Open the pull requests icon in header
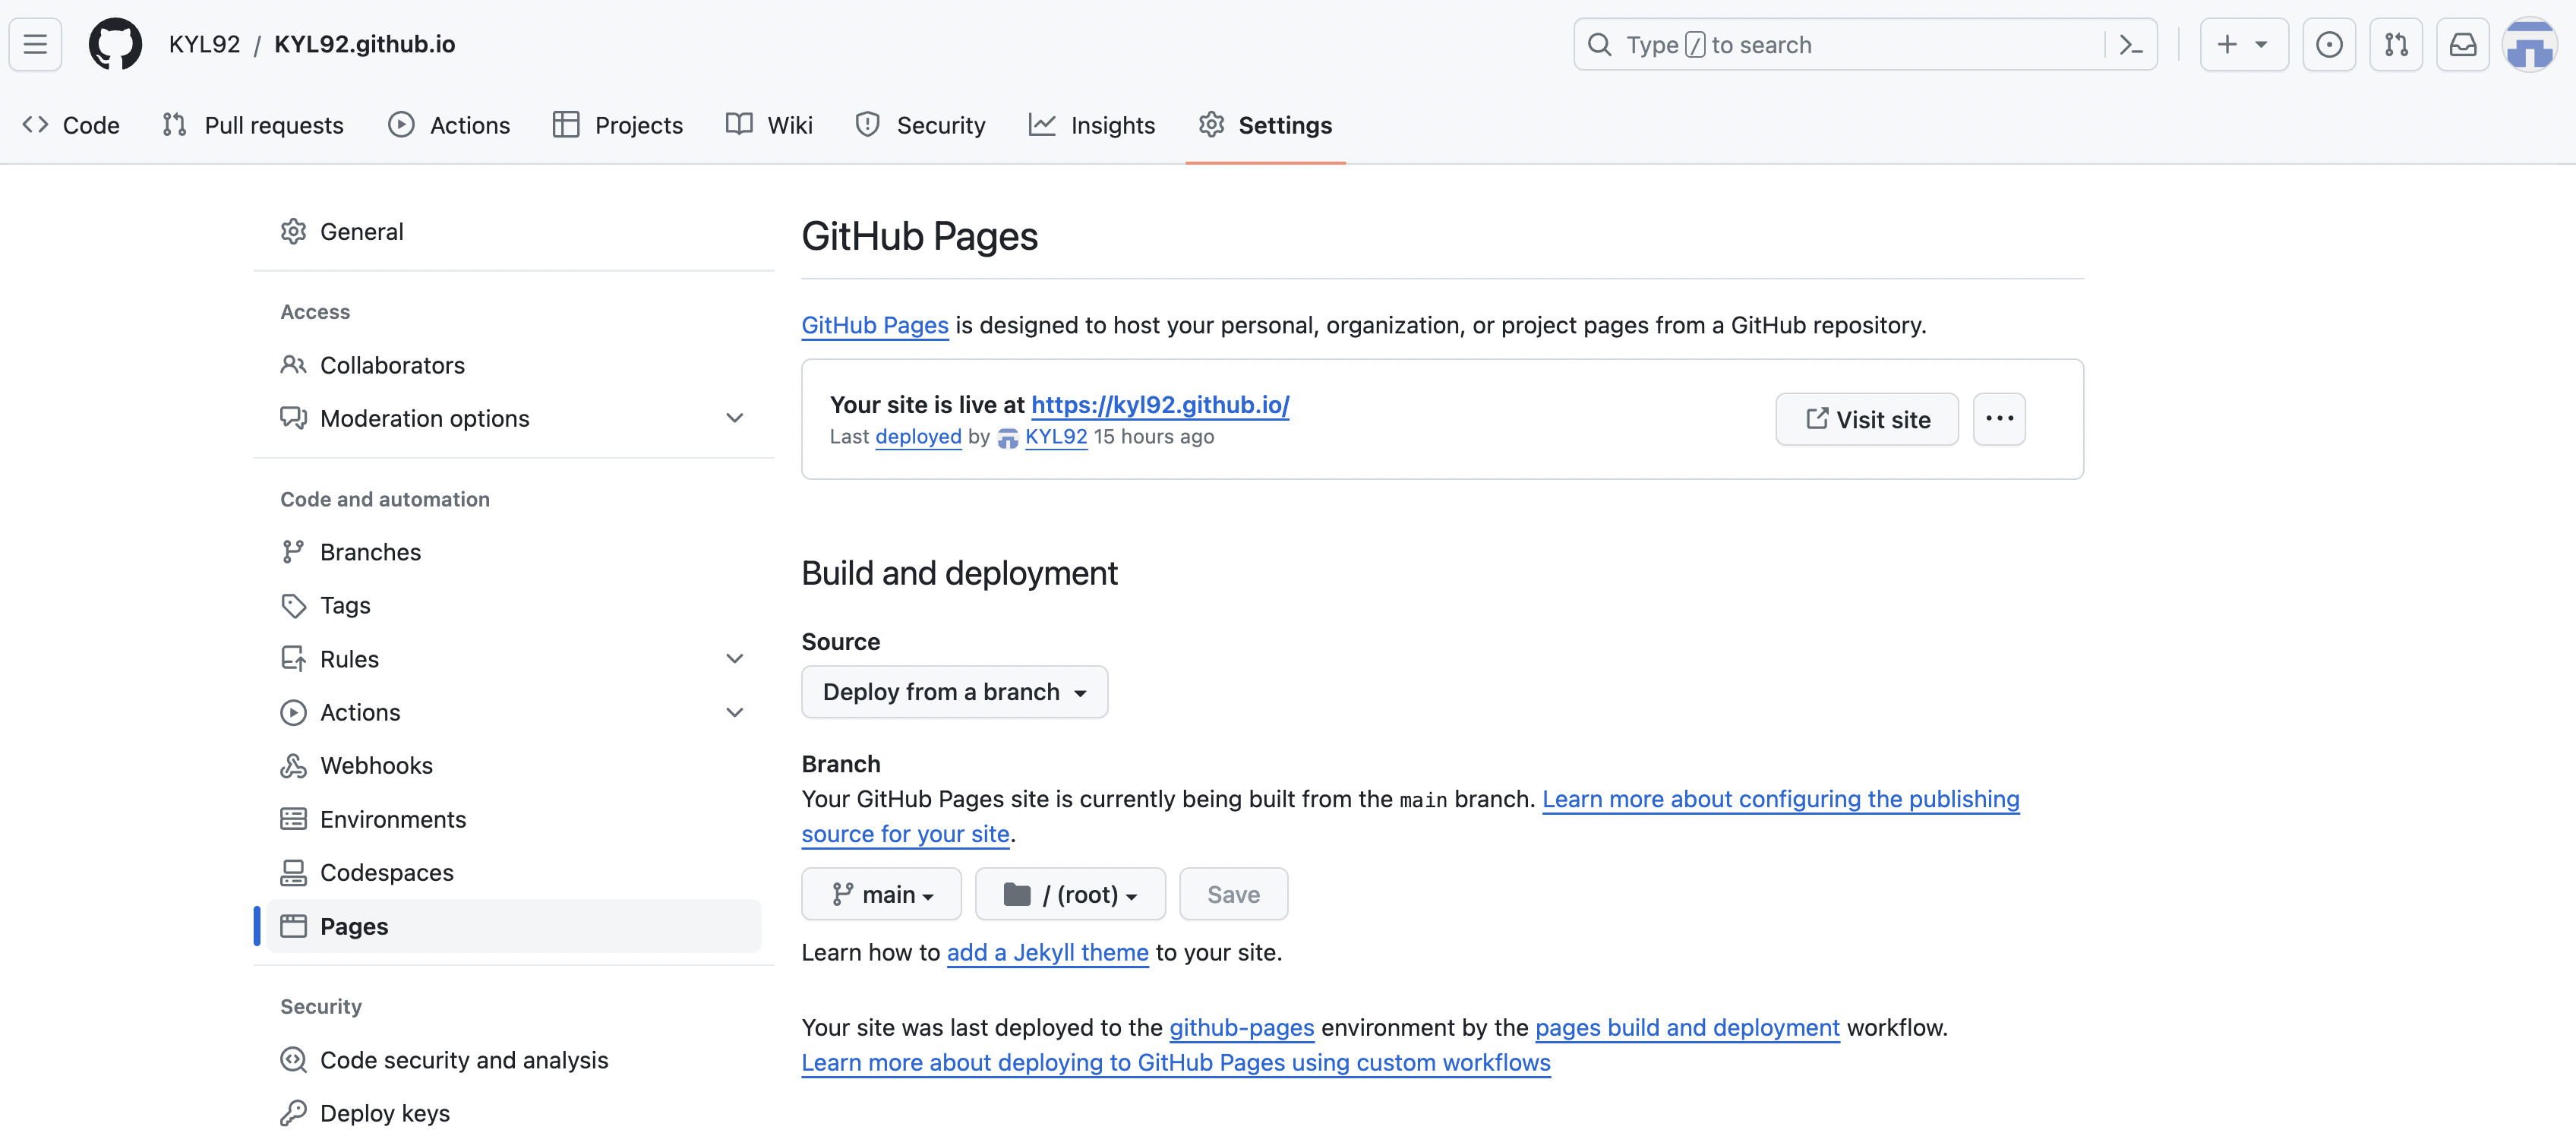 click(x=2395, y=44)
